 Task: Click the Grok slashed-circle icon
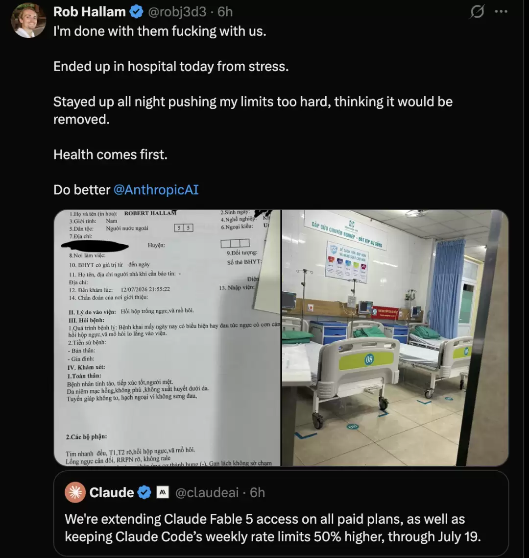[477, 12]
